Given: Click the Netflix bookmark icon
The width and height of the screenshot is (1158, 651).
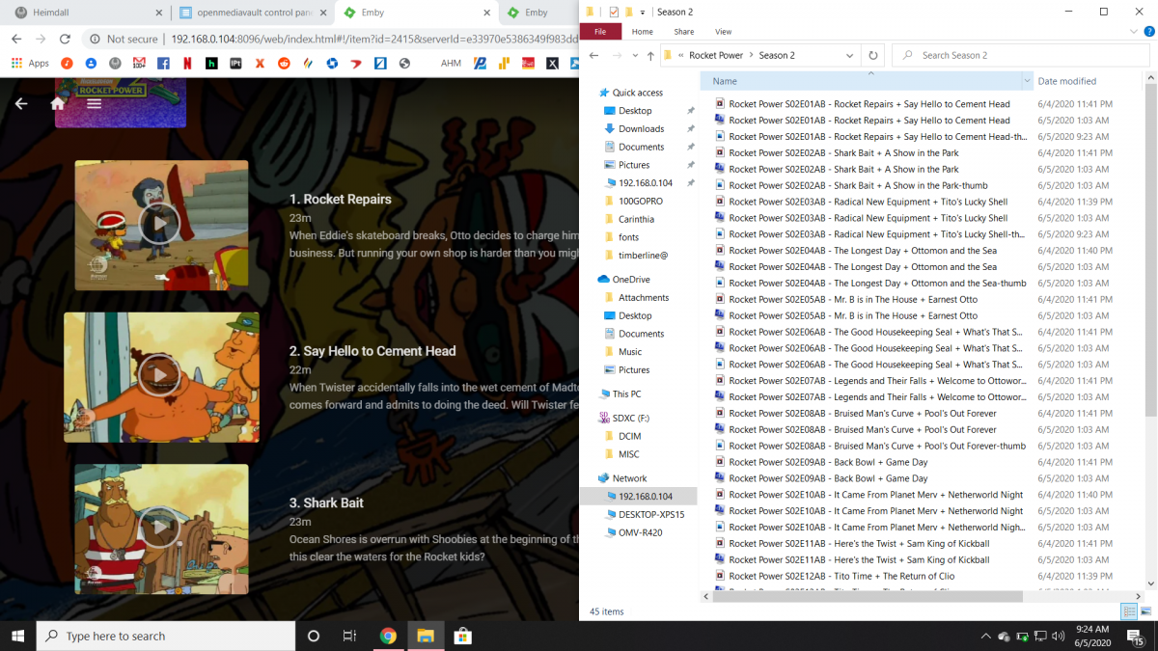Looking at the screenshot, I should click(x=186, y=64).
